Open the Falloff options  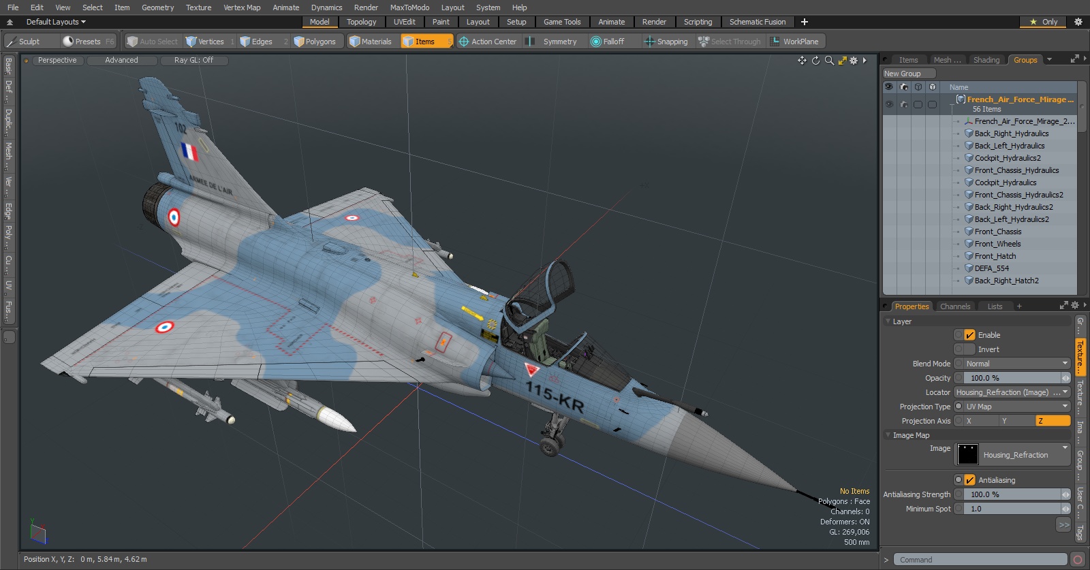pos(614,42)
